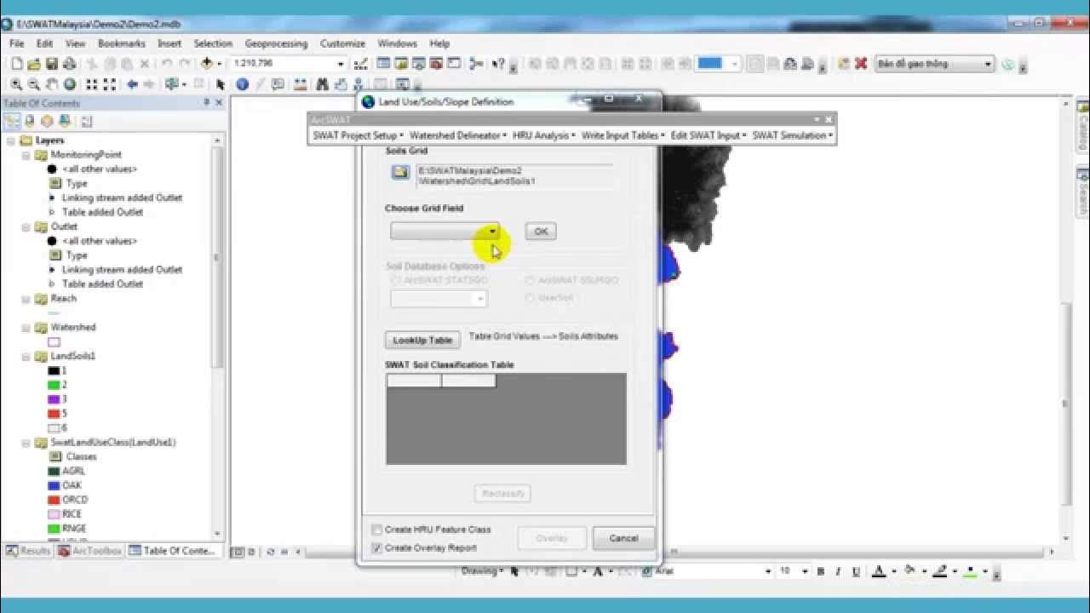Toggle the Create Overlay Report checkbox
Viewport: 1090px width, 613px height.
(x=376, y=548)
